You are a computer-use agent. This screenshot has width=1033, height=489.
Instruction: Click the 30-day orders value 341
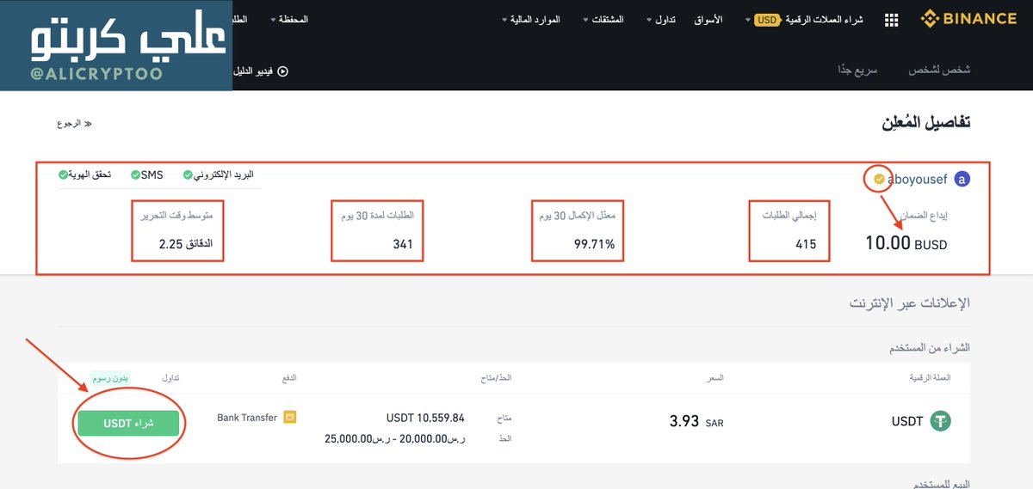[x=403, y=245]
